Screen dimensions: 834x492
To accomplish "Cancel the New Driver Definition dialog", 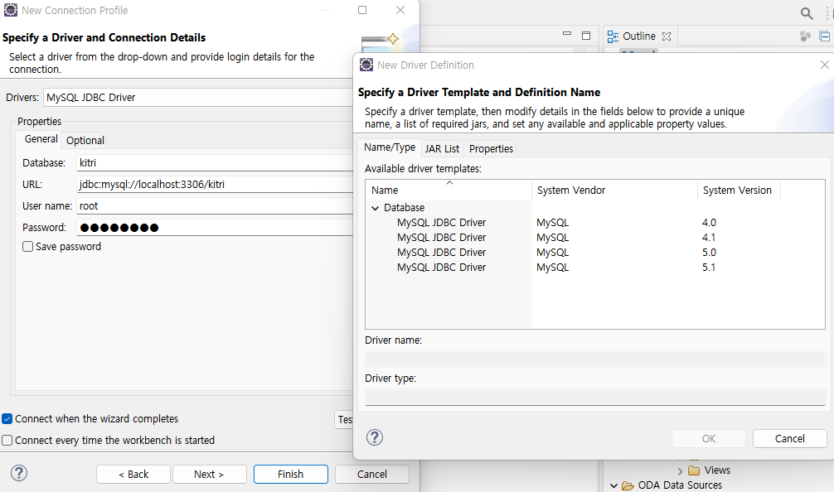I will tap(790, 438).
